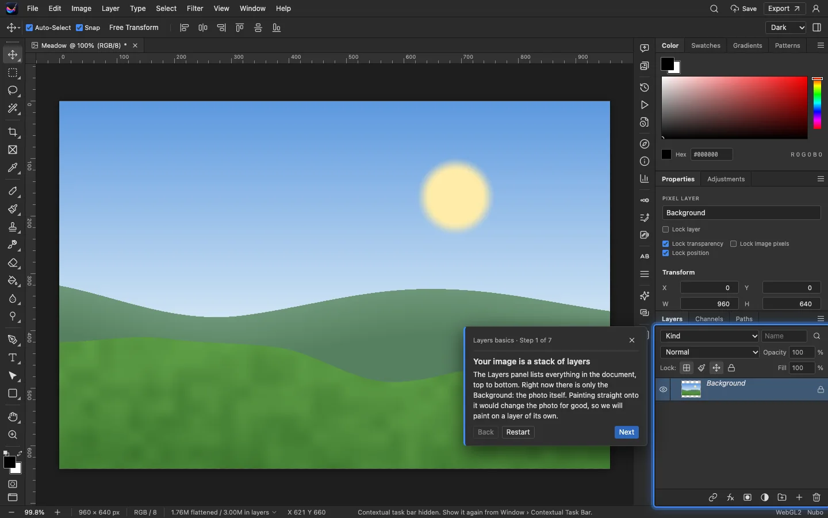This screenshot has width=828, height=518.
Task: Select the Lasso tool
Action: pyautogui.click(x=13, y=90)
